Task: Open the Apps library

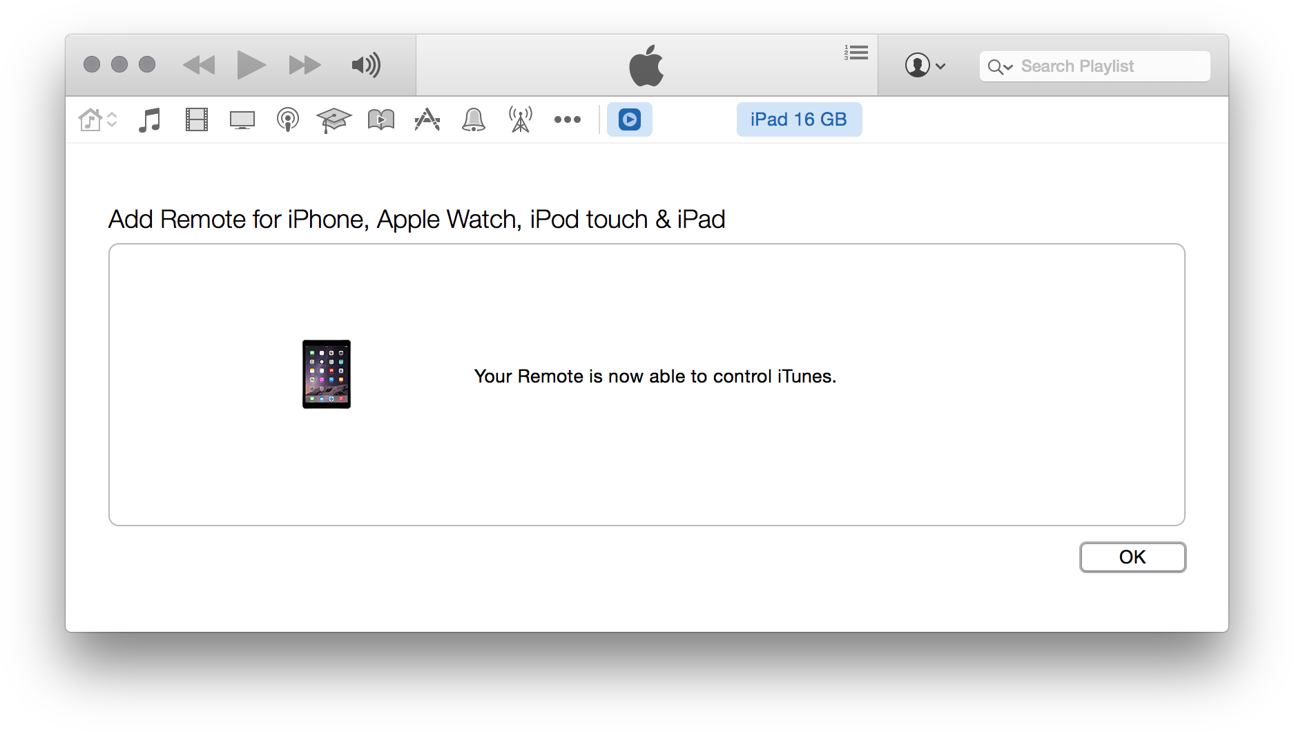Action: 427,119
